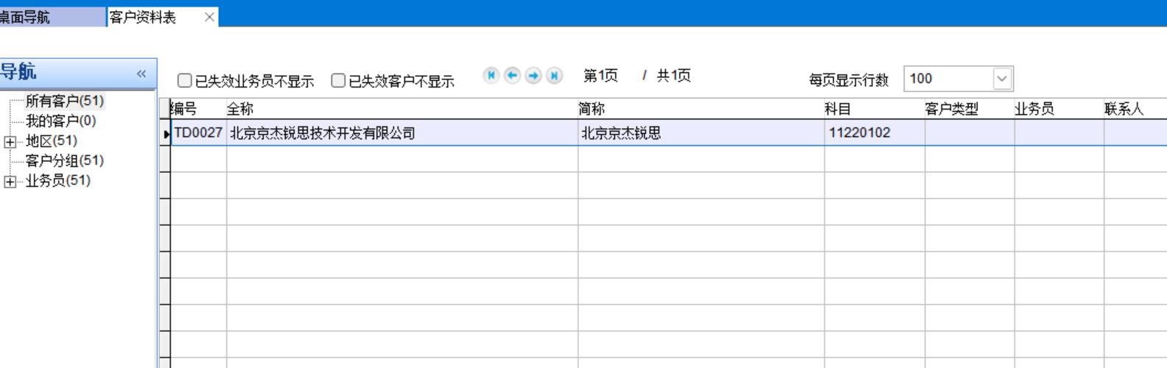The width and height of the screenshot is (1167, 368).
Task: Enable 已失效业务员不显示 checkbox
Action: 185,81
